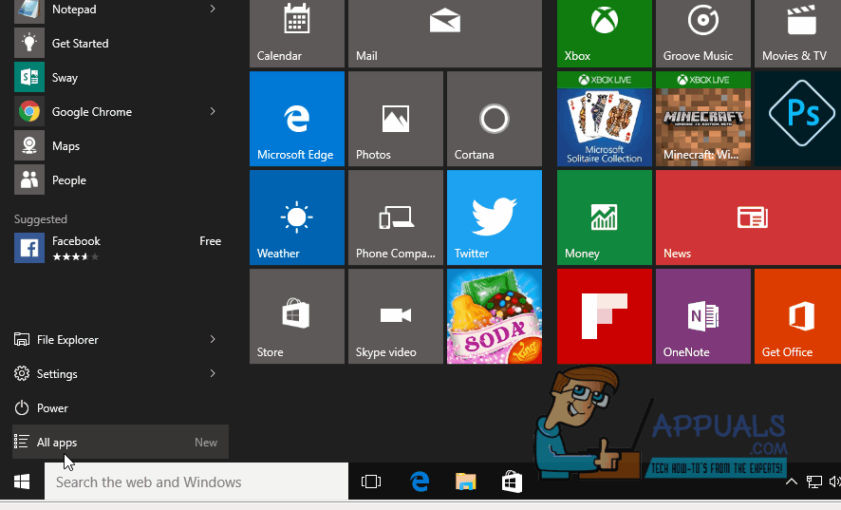The width and height of the screenshot is (841, 510).
Task: Open the OneNote tile
Action: pos(702,316)
